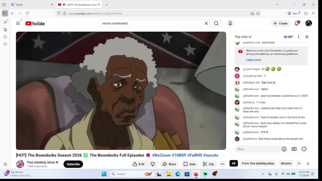Open synced tabs in Firefox sidebar

[5, 29]
